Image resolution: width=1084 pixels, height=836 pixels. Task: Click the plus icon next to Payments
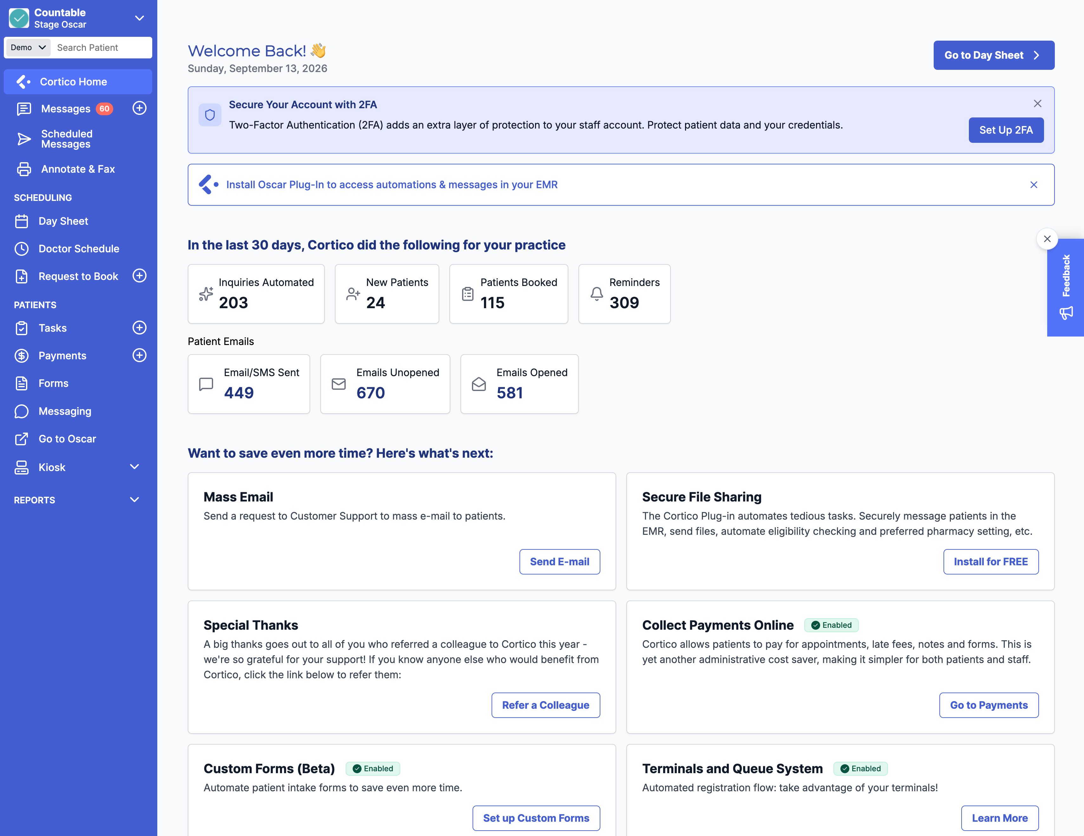click(140, 355)
